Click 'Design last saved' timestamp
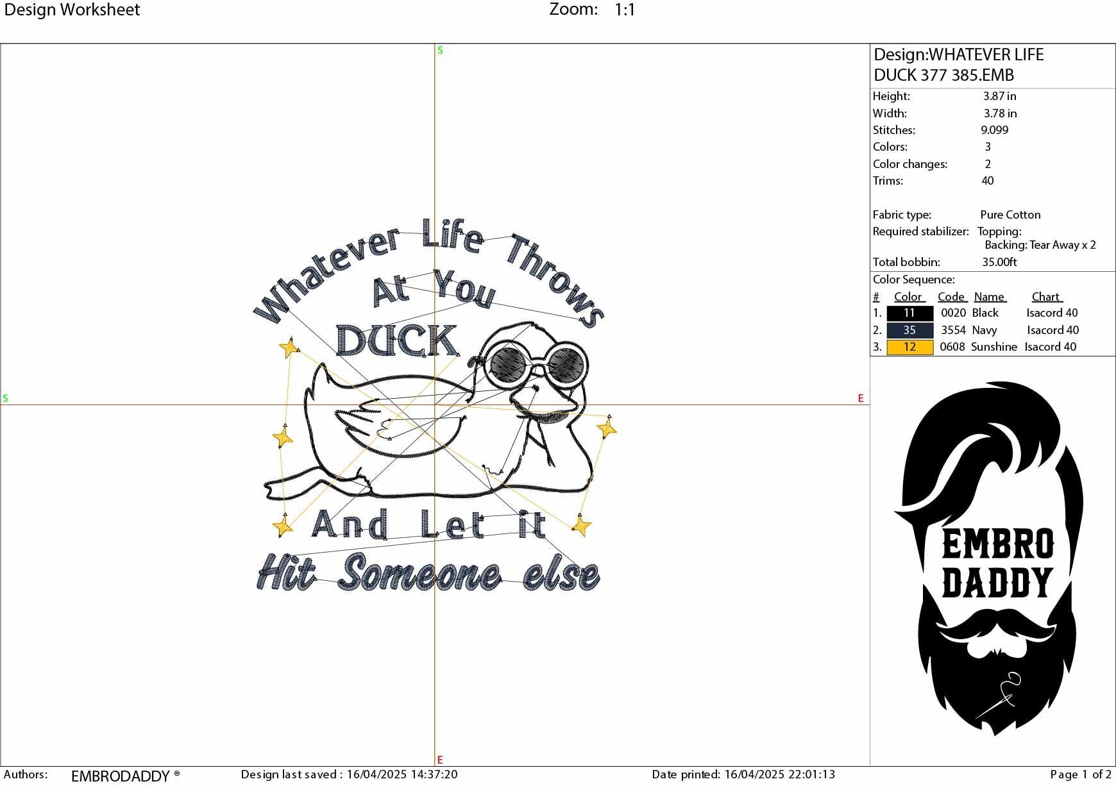This screenshot has width=1116, height=786. click(349, 774)
